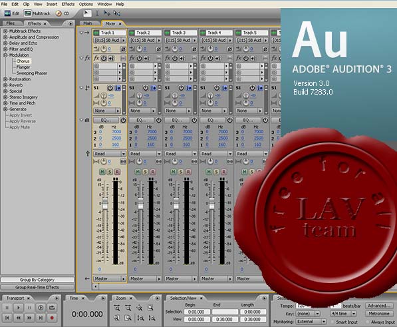This screenshot has height=327, width=397.
Task: Open the Effects menu
Action: point(68,4)
